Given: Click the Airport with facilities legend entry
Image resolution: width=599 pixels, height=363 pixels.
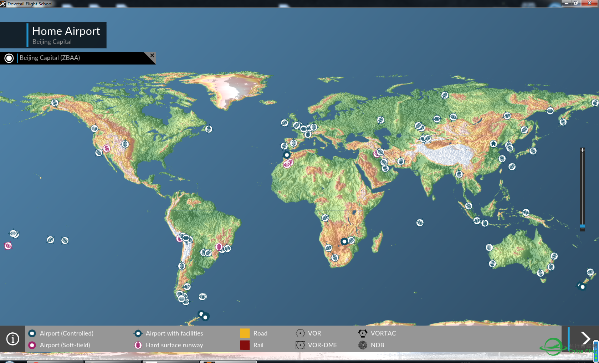Looking at the screenshot, I should (168, 333).
